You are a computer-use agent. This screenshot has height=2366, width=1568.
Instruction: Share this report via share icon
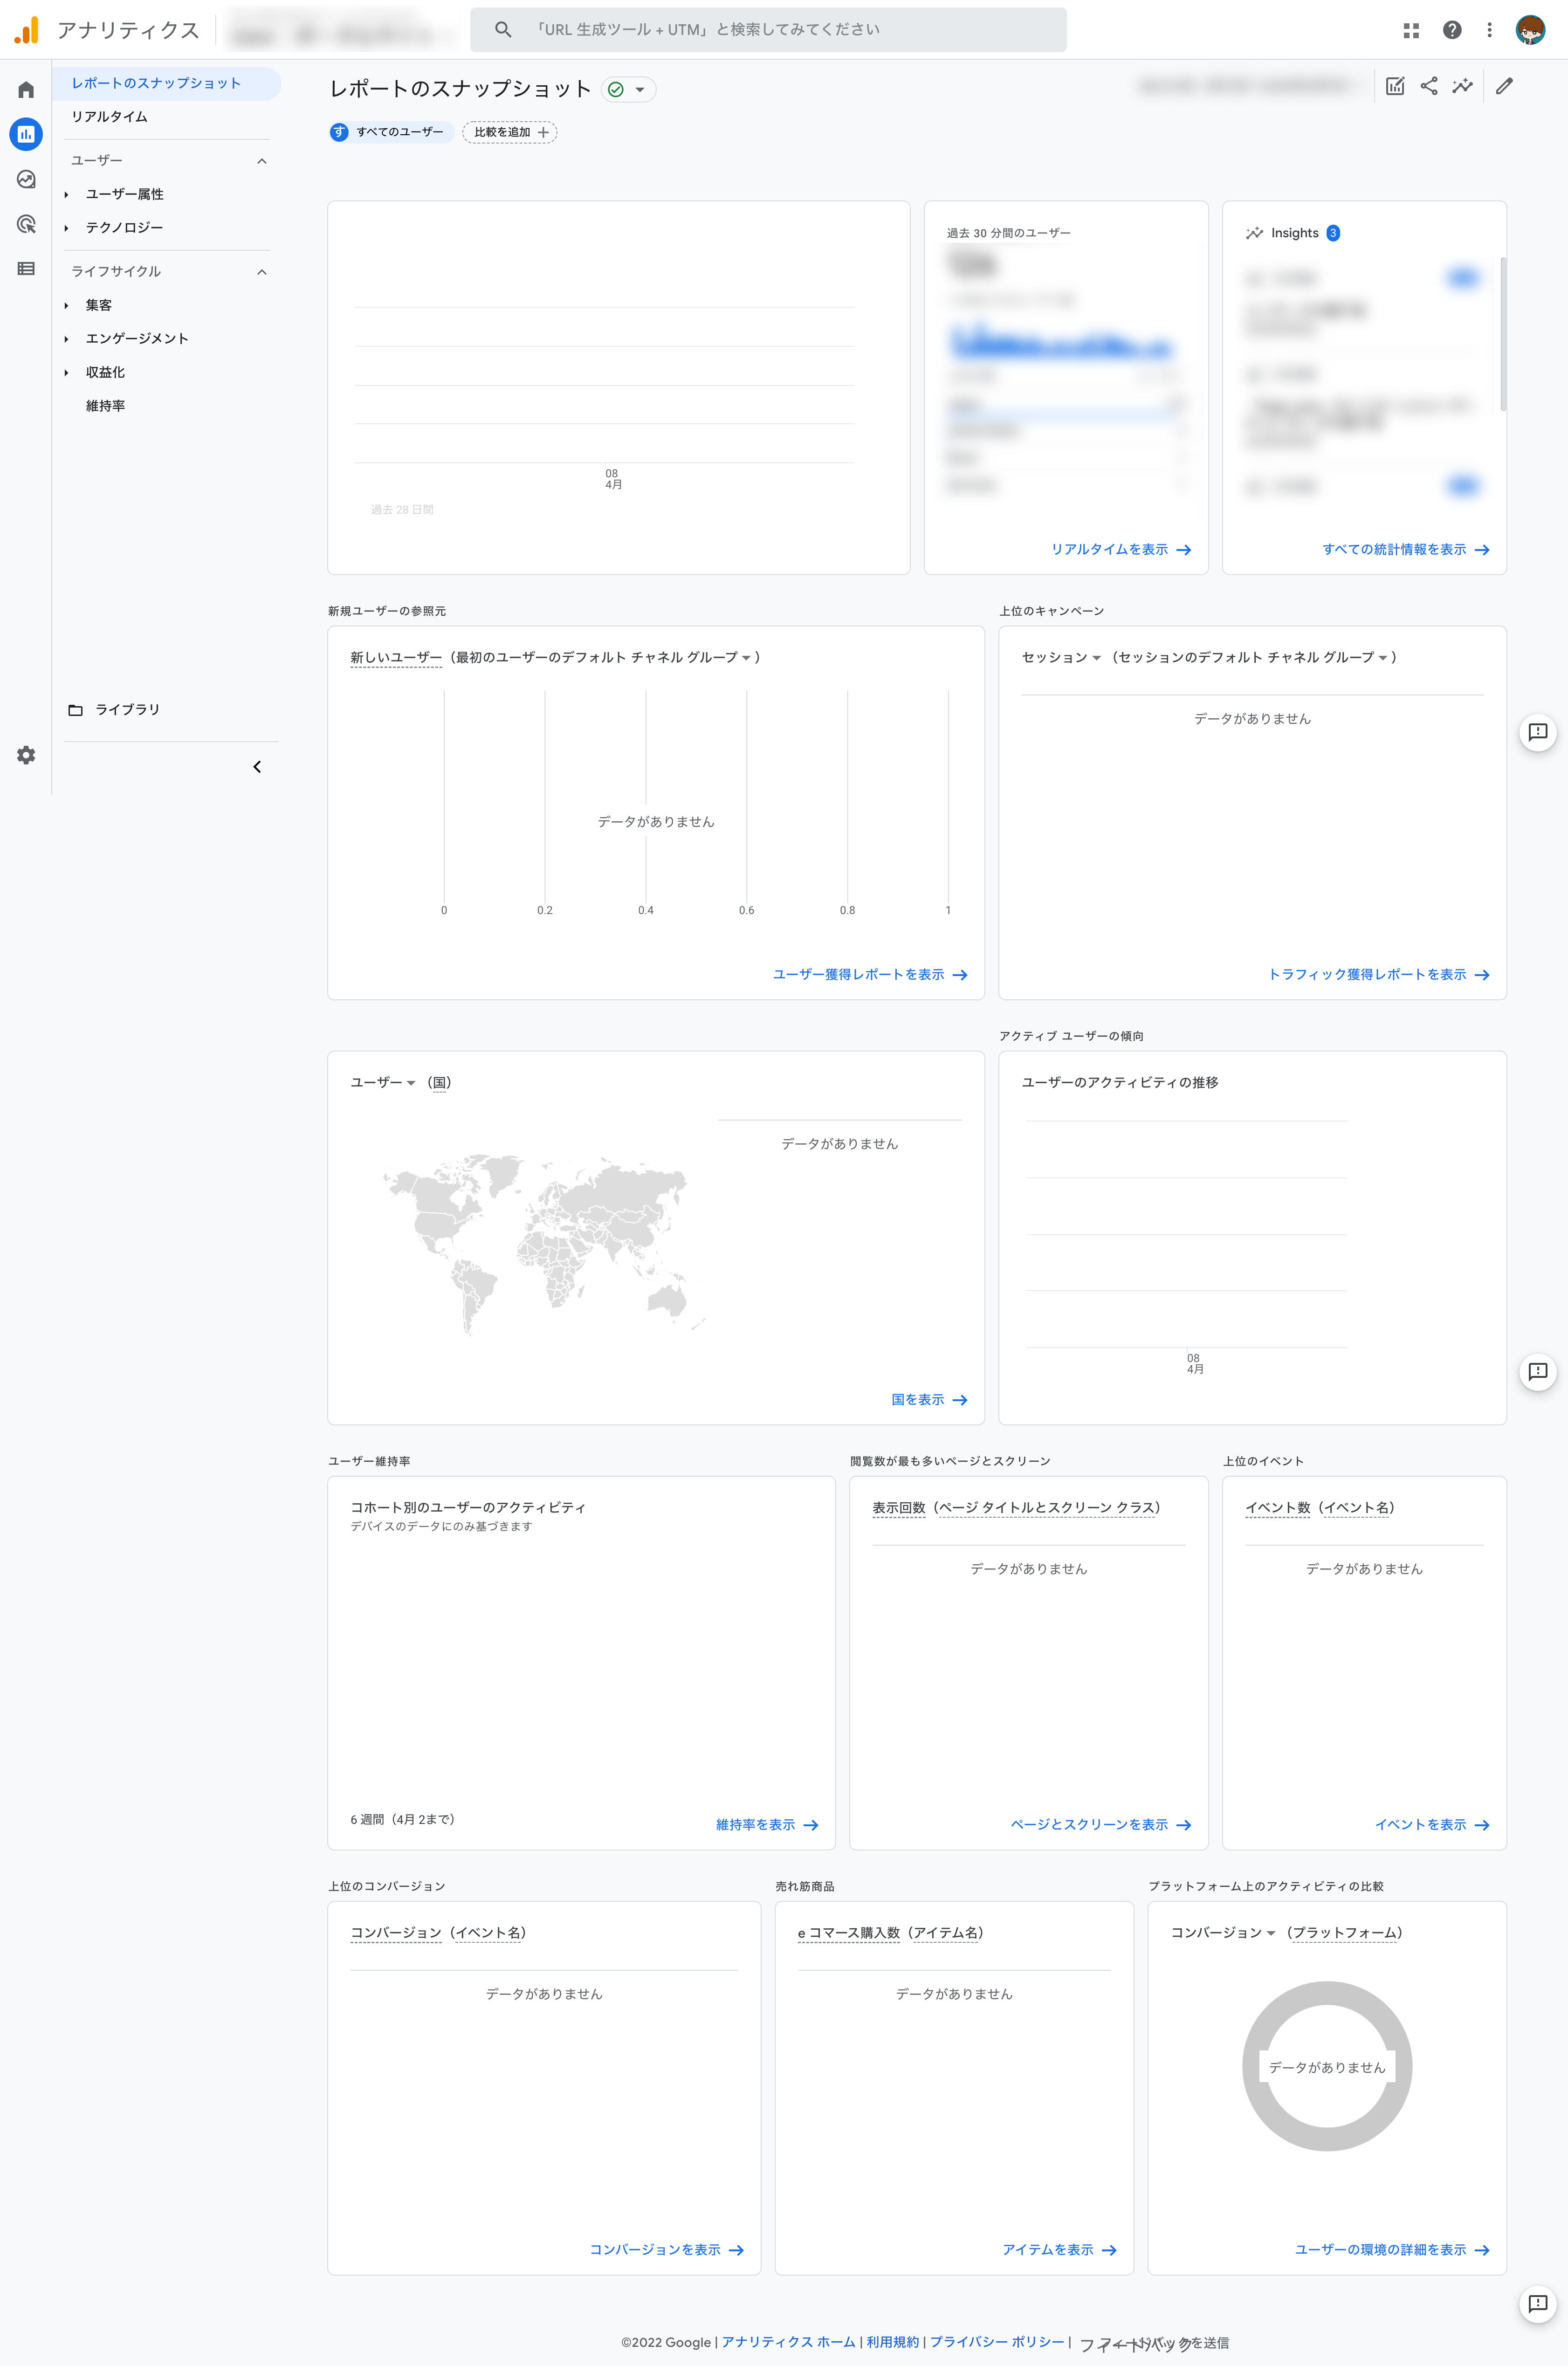coord(1429,86)
